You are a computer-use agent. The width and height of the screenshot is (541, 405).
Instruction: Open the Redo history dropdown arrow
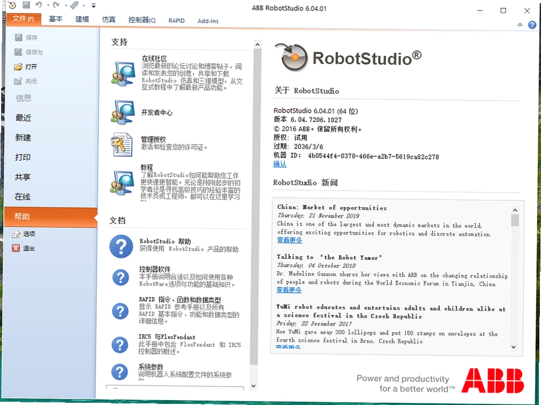[65, 5]
